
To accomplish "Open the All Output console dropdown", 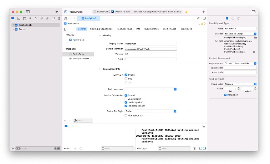I will click(143, 148).
